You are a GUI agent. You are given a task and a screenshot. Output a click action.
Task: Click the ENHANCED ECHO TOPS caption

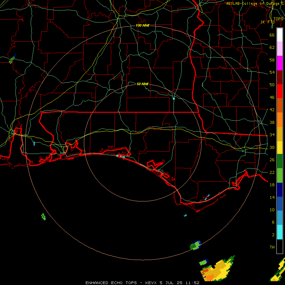[111, 283]
